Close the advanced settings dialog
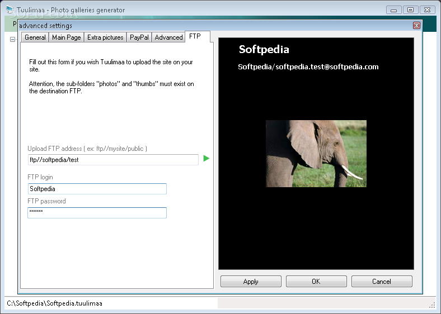The width and height of the screenshot is (441, 314). click(416, 26)
